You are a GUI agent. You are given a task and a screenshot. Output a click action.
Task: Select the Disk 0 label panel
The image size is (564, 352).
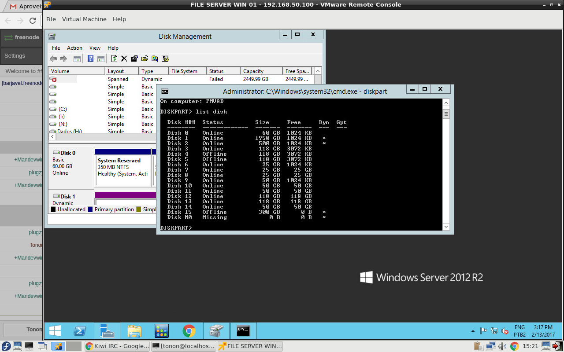(71, 167)
